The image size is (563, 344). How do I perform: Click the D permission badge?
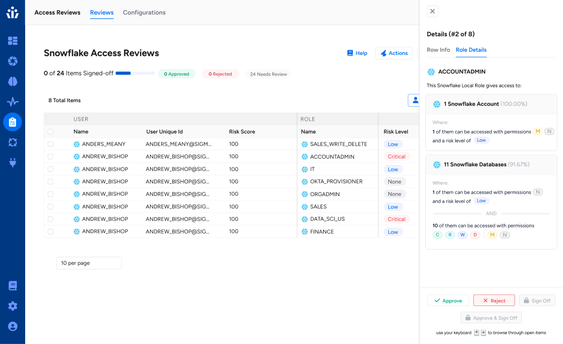(x=475, y=235)
